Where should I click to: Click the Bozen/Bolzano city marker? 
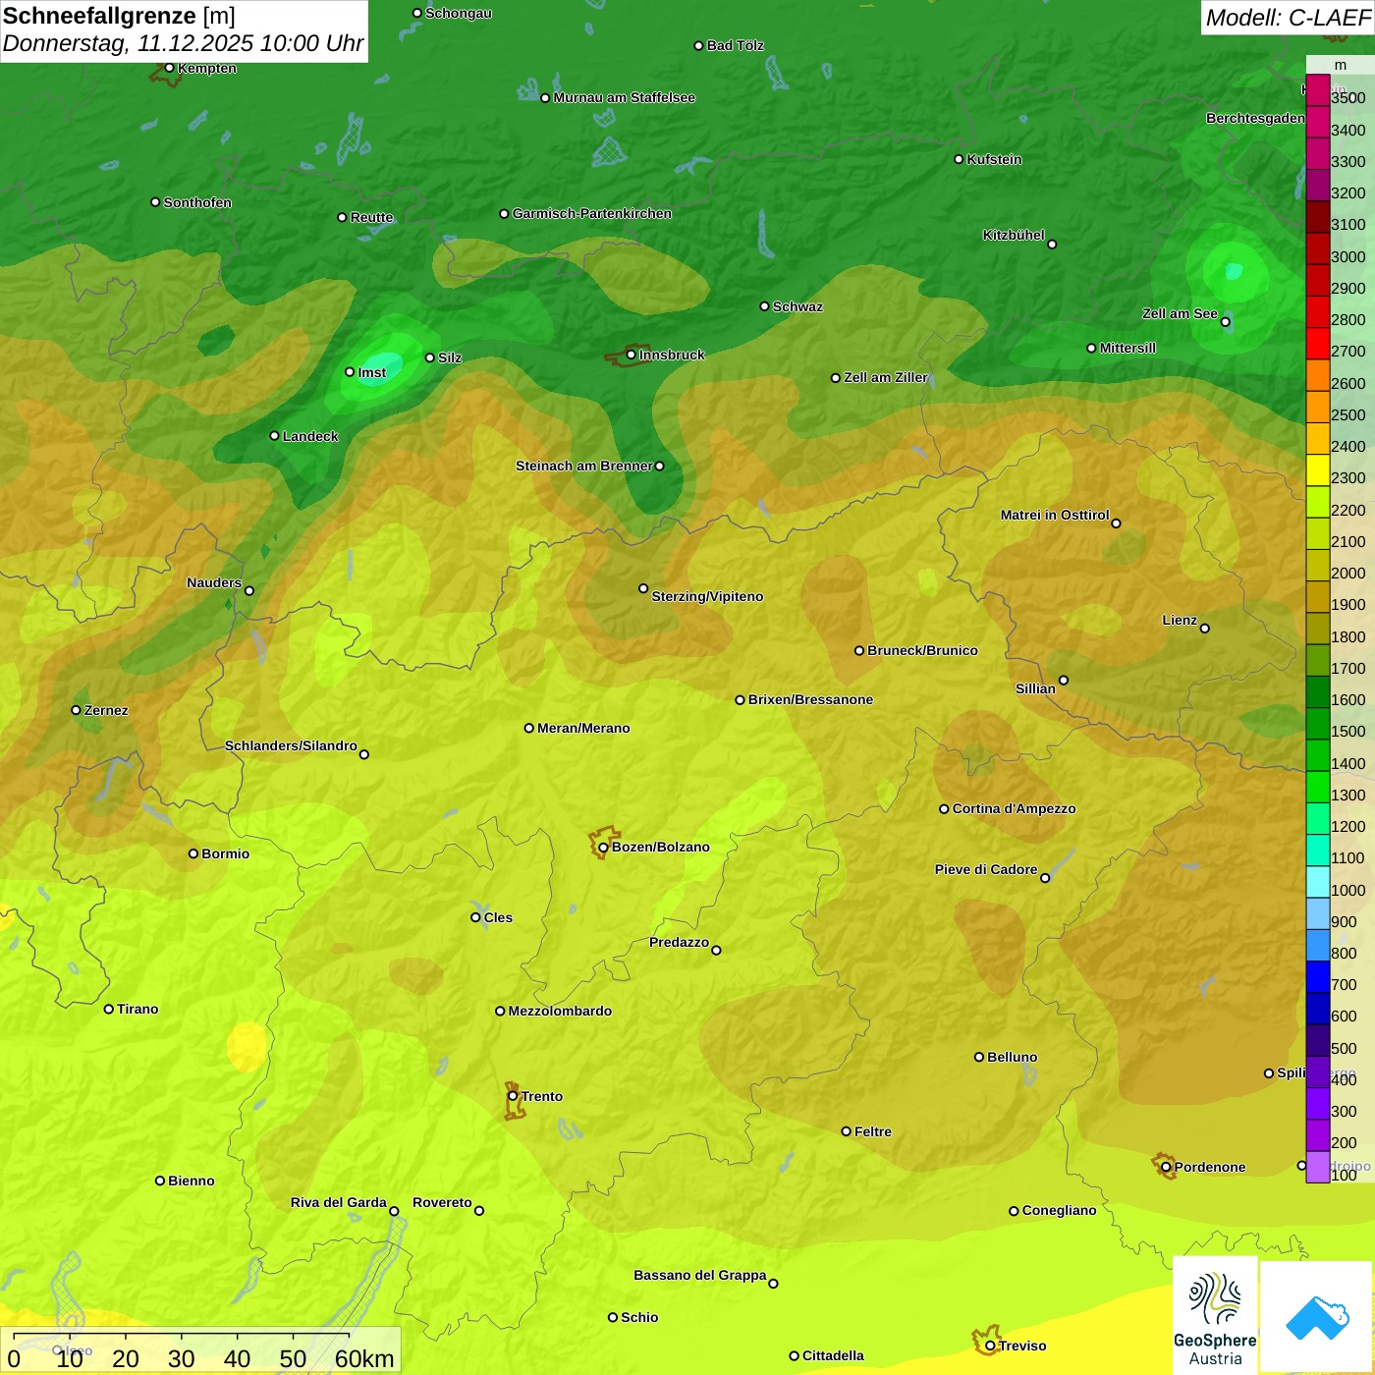point(603,847)
